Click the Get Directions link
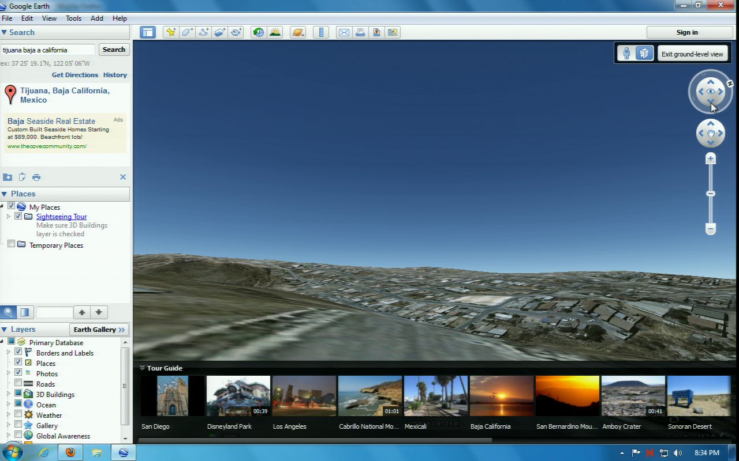Screen dimensions: 739x461 pyautogui.click(x=74, y=75)
